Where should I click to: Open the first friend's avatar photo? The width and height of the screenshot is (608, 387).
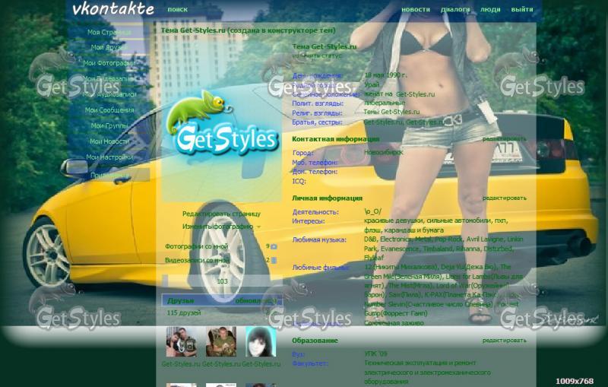pyautogui.click(x=181, y=342)
